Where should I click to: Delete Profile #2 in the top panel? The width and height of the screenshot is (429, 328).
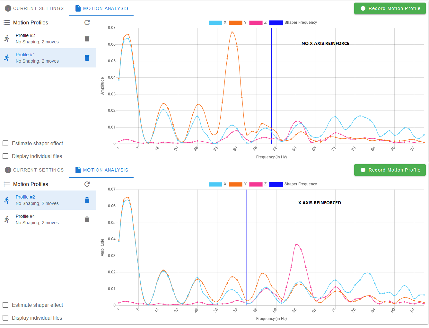pos(87,39)
